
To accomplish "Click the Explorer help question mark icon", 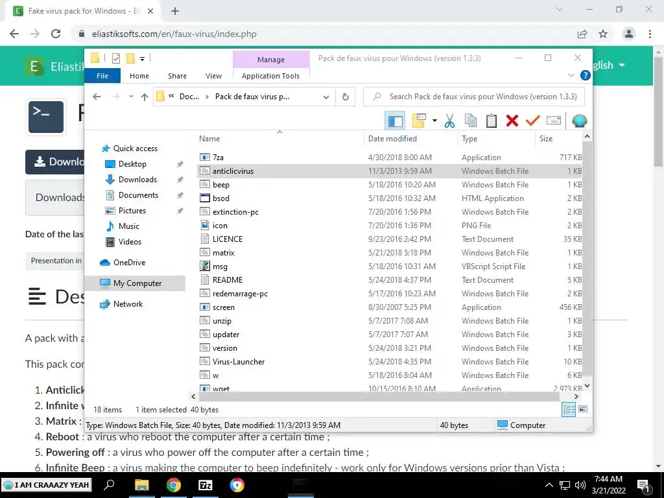I will pyautogui.click(x=586, y=75).
